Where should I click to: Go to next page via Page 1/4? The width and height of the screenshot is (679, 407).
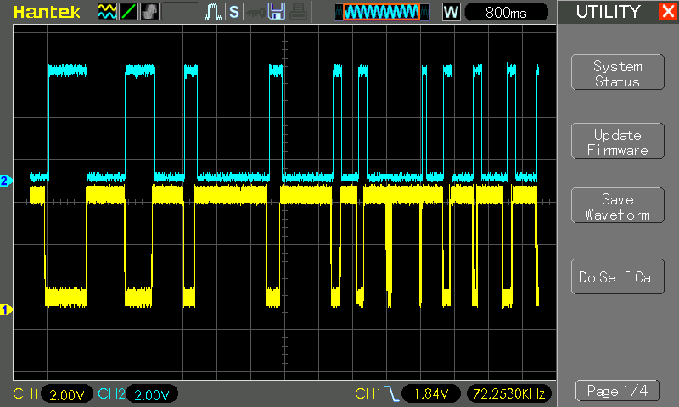618,391
